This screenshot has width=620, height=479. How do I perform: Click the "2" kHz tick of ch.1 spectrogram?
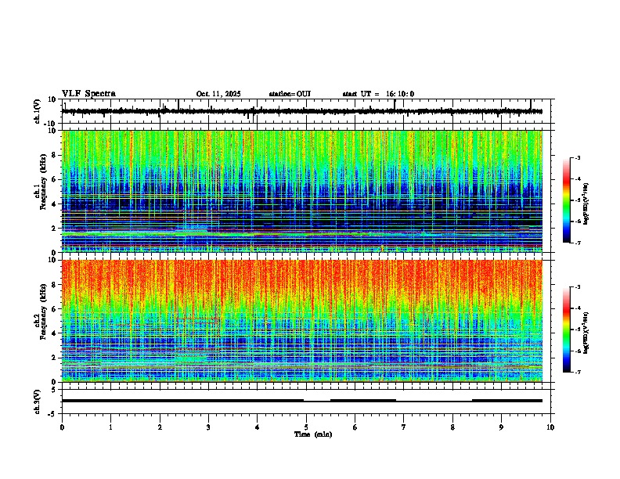pyautogui.click(x=55, y=228)
